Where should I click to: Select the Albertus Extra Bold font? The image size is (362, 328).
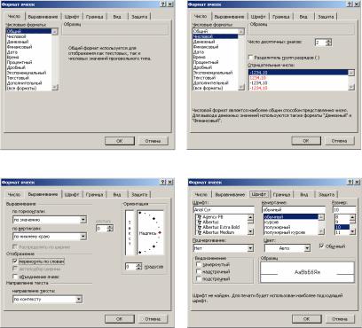(x=221, y=227)
